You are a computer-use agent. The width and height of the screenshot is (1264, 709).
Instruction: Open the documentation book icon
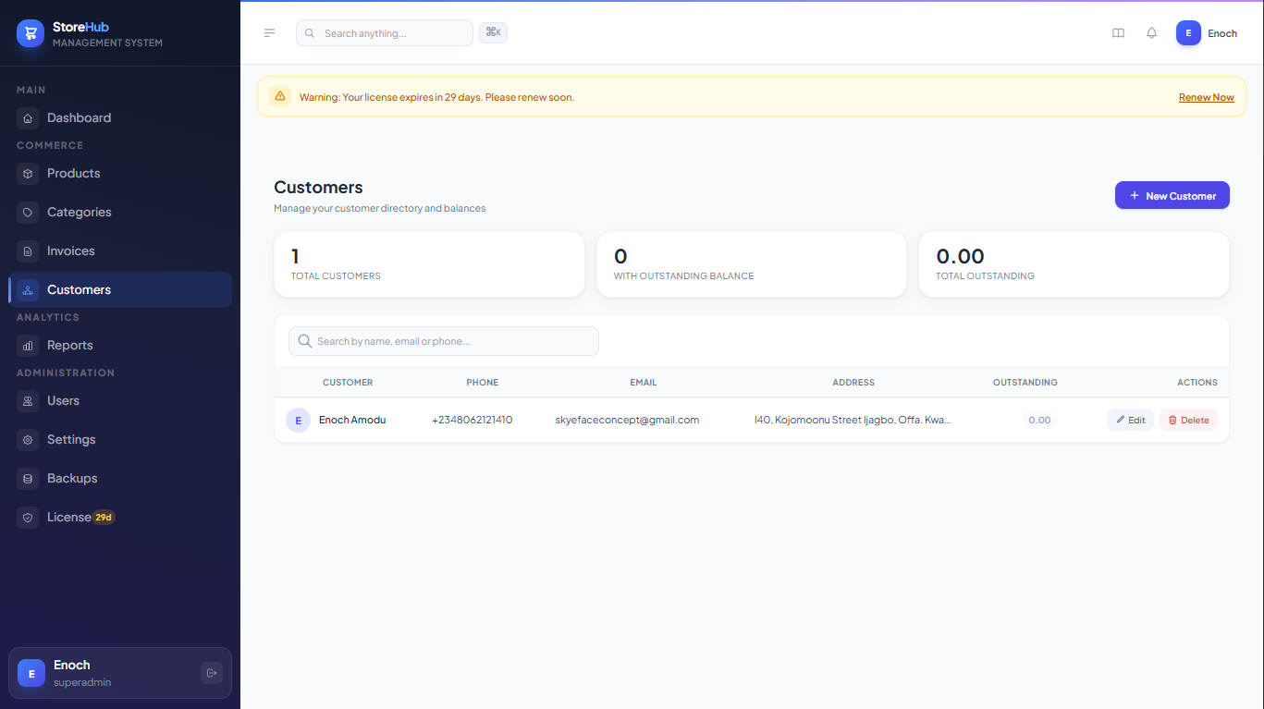pos(1118,33)
